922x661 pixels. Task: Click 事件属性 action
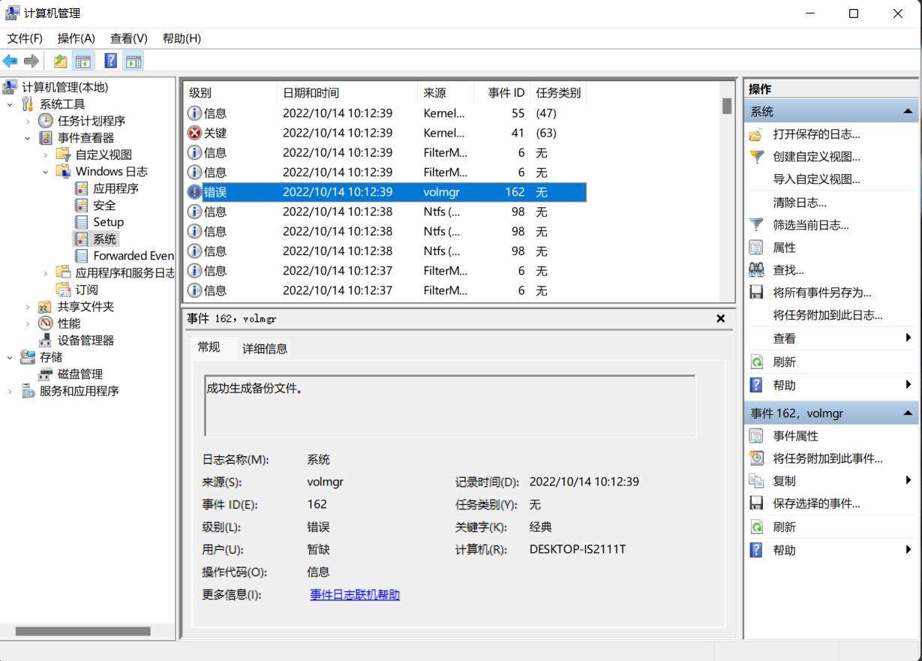795,436
